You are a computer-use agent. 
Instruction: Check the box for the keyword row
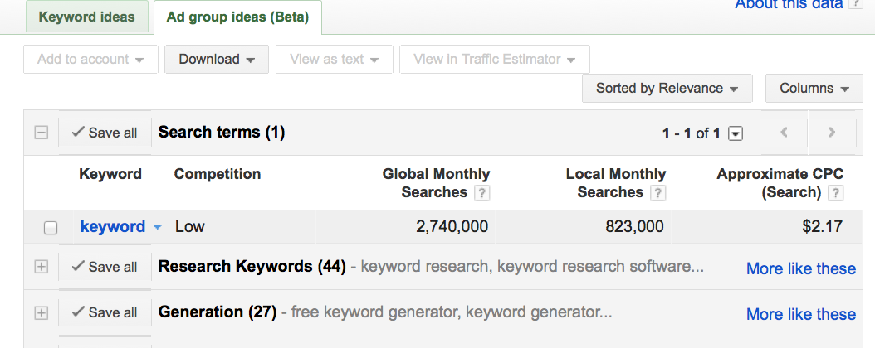point(50,227)
